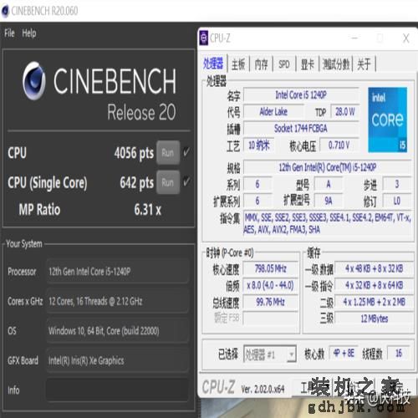Switch to the 主板 tab in CPU-Z
This screenshot has height=418, width=418.
click(238, 64)
